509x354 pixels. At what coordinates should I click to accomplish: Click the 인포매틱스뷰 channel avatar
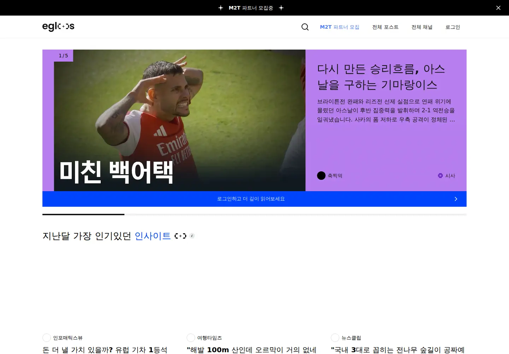47,338
